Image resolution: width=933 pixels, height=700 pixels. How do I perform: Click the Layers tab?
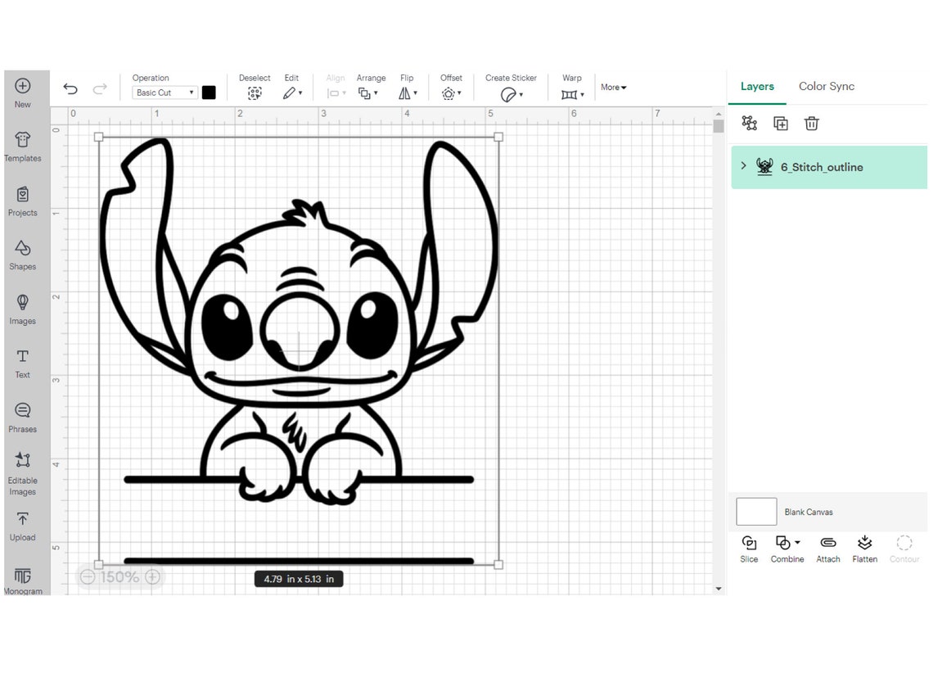pyautogui.click(x=757, y=86)
